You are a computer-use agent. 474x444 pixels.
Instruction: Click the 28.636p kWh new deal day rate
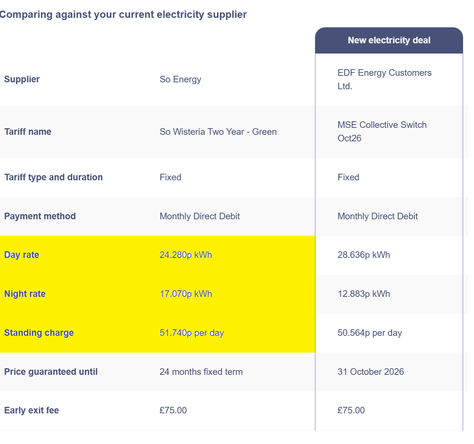(x=363, y=255)
